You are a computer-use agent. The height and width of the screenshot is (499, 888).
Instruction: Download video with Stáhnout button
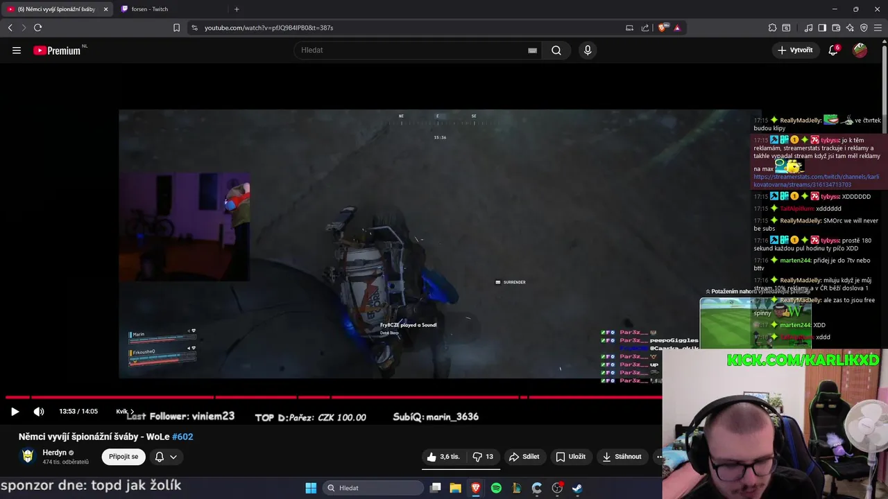(x=622, y=457)
